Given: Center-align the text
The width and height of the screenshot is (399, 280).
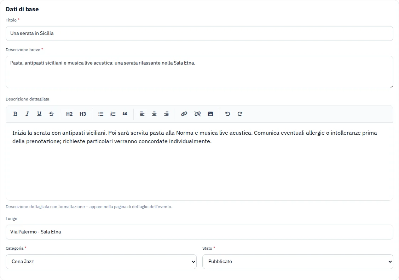Looking at the screenshot, I should (154, 114).
